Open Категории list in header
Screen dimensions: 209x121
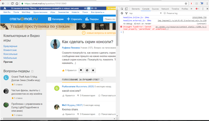click(56, 19)
